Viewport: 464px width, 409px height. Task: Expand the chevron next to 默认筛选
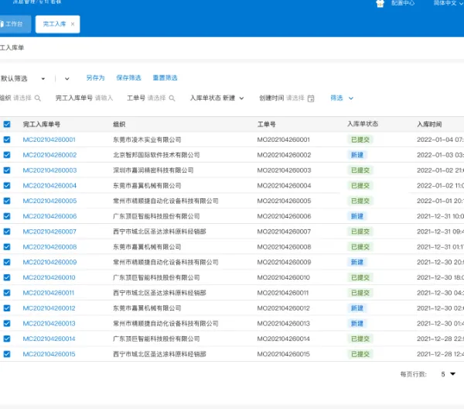pyautogui.click(x=67, y=79)
